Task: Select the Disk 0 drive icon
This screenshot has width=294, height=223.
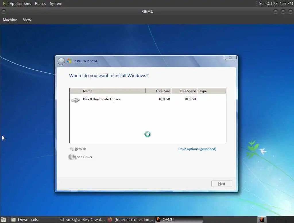Action: pos(75,100)
